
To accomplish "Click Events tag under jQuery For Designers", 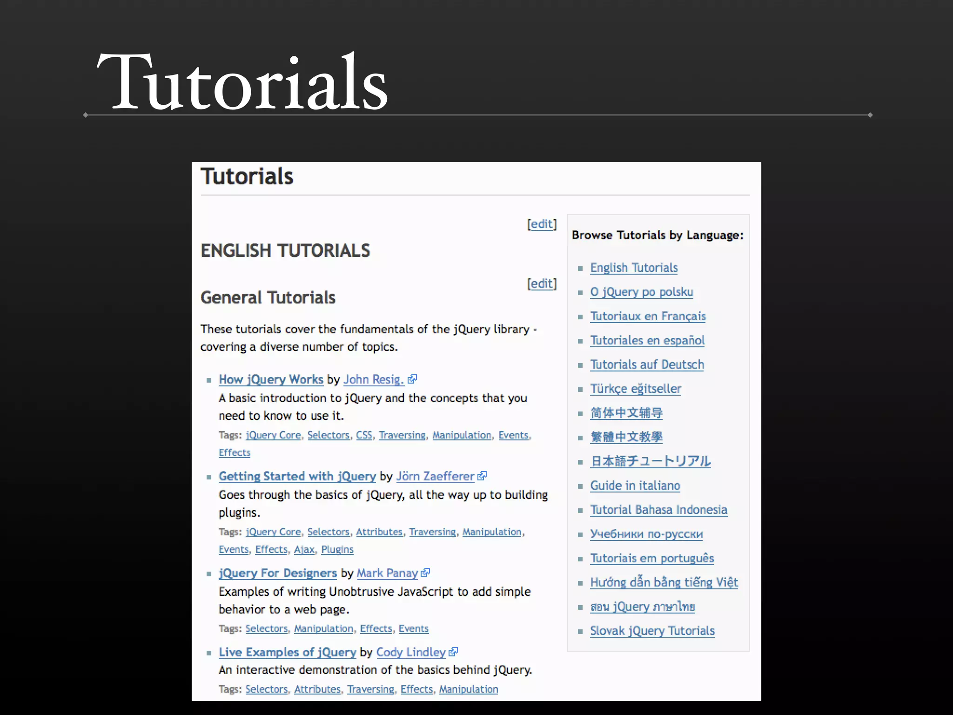I will [414, 629].
